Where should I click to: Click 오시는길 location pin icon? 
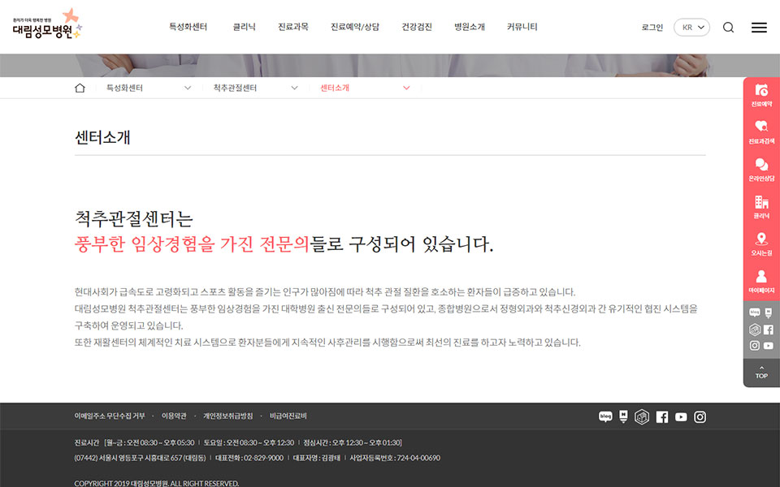[x=761, y=243]
